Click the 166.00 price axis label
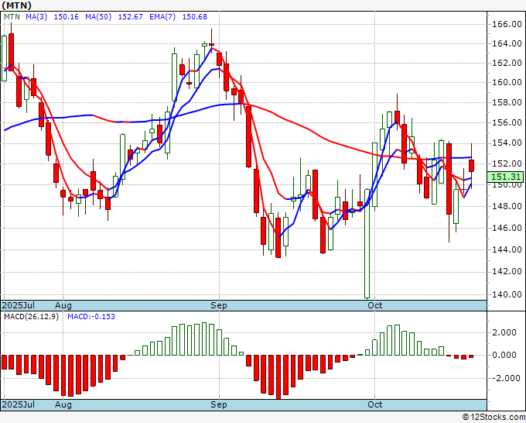 point(507,24)
